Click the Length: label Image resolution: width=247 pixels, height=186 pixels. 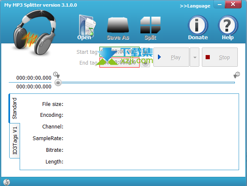coord(54,162)
